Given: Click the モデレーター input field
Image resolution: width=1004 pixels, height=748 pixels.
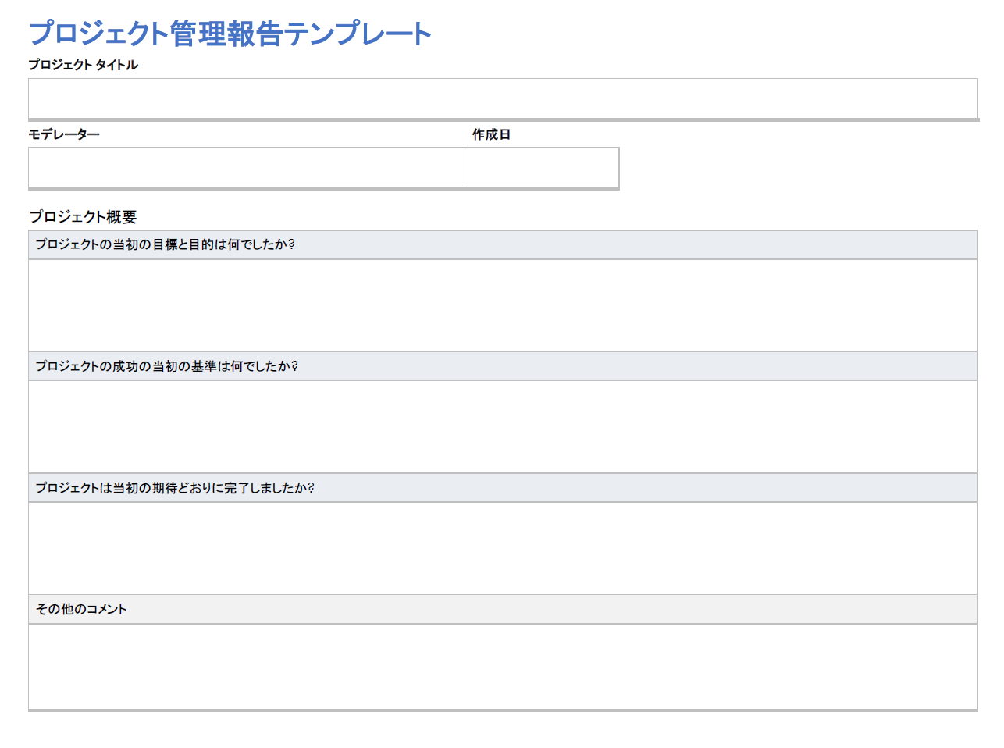Looking at the screenshot, I should click(x=248, y=167).
